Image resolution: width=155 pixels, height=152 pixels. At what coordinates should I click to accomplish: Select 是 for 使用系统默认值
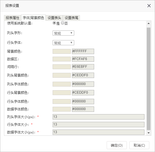(x=54, y=23)
